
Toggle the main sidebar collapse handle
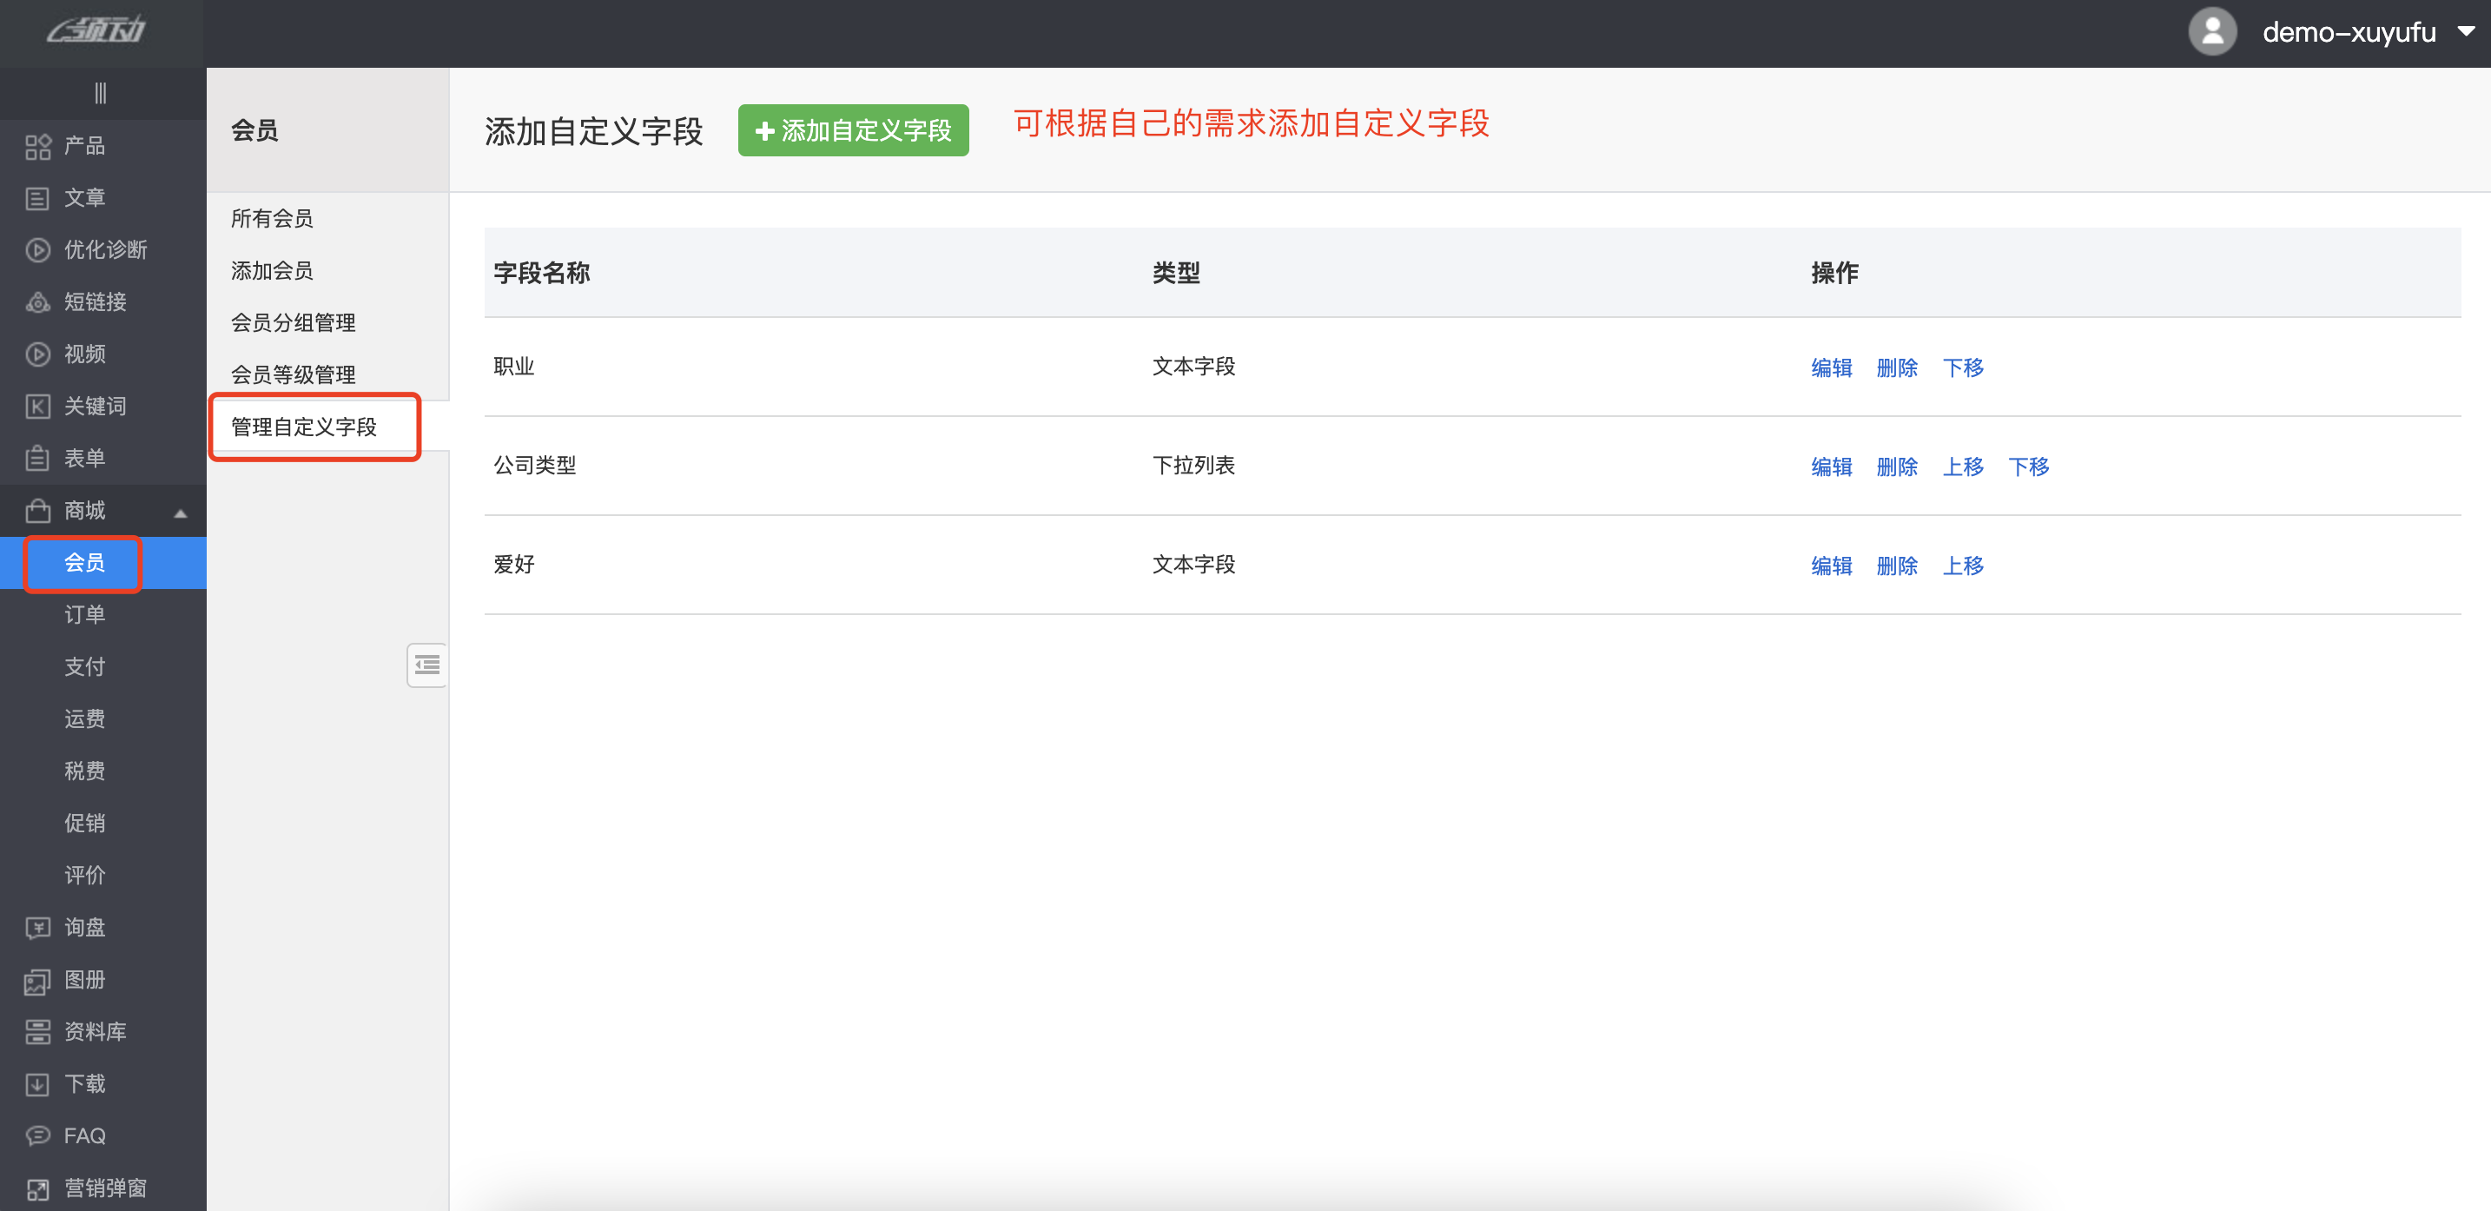[101, 94]
